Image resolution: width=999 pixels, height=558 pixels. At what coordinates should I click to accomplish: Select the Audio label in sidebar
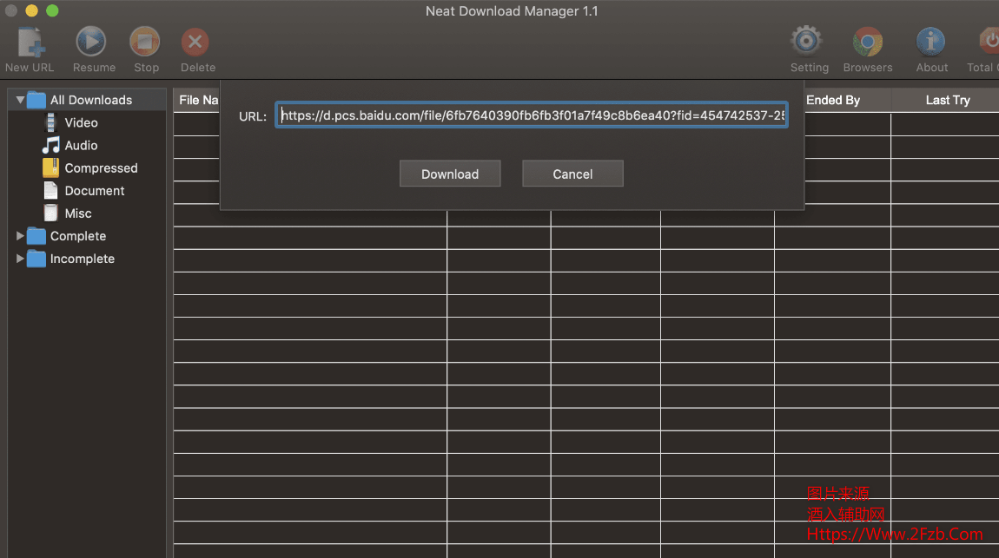(x=81, y=146)
